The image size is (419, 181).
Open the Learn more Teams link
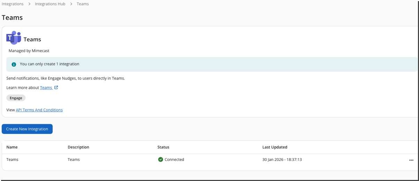click(x=46, y=88)
